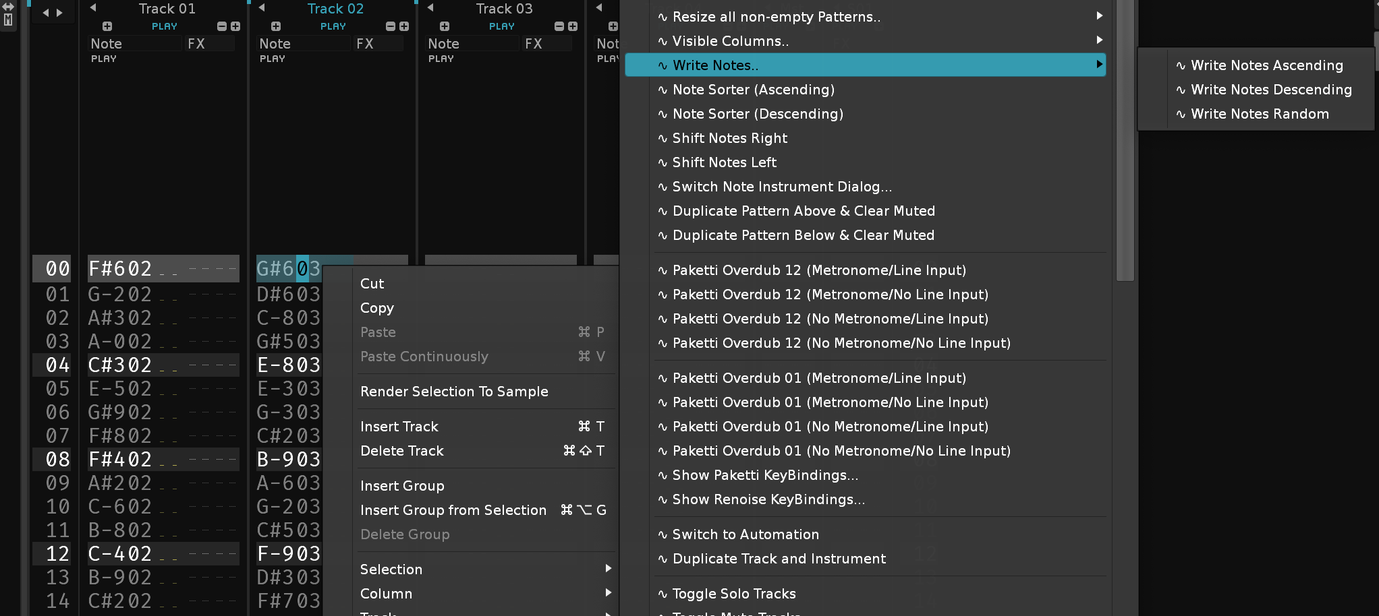Click the double-headed arrow icon at top-left
Image resolution: width=1379 pixels, height=616 pixels.
pyautogui.click(x=8, y=7)
